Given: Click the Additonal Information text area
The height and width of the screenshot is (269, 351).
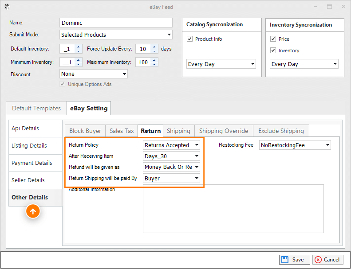Looking at the screenshot, I should [233, 209].
